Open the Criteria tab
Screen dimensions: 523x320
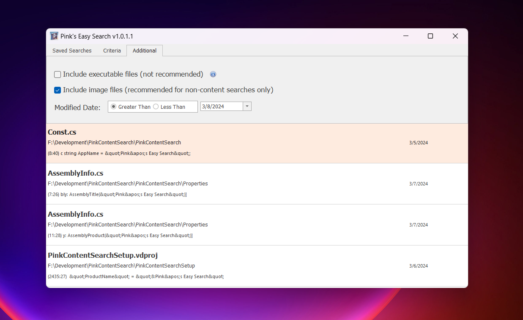click(112, 50)
